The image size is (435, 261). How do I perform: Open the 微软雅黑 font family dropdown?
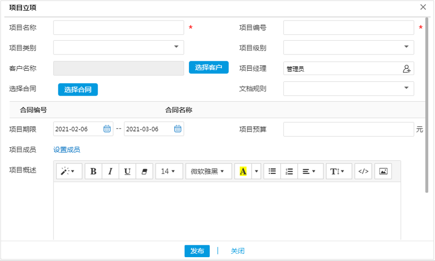pos(208,171)
